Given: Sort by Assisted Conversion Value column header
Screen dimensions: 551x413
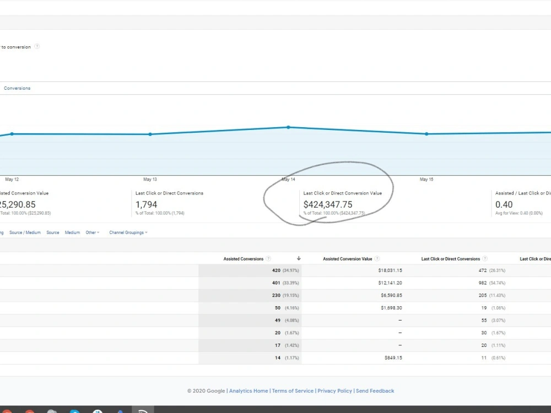Looking at the screenshot, I should coord(347,259).
